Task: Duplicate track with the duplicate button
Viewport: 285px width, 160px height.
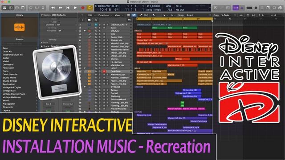Action: (x=89, y=20)
